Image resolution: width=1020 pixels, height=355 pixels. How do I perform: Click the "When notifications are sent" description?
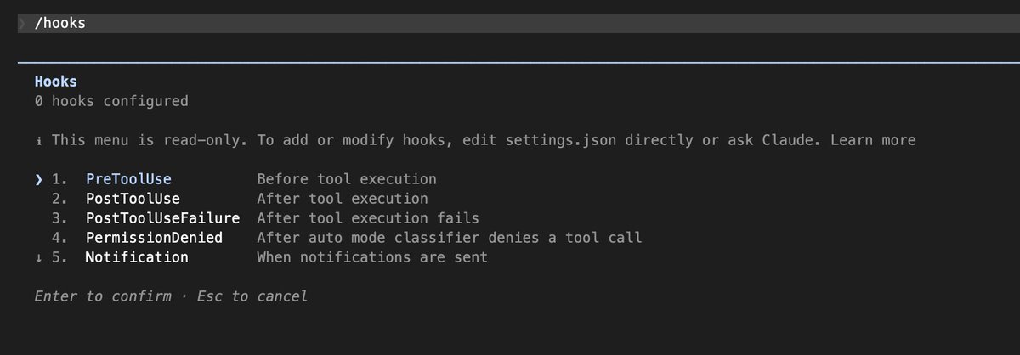click(372, 256)
